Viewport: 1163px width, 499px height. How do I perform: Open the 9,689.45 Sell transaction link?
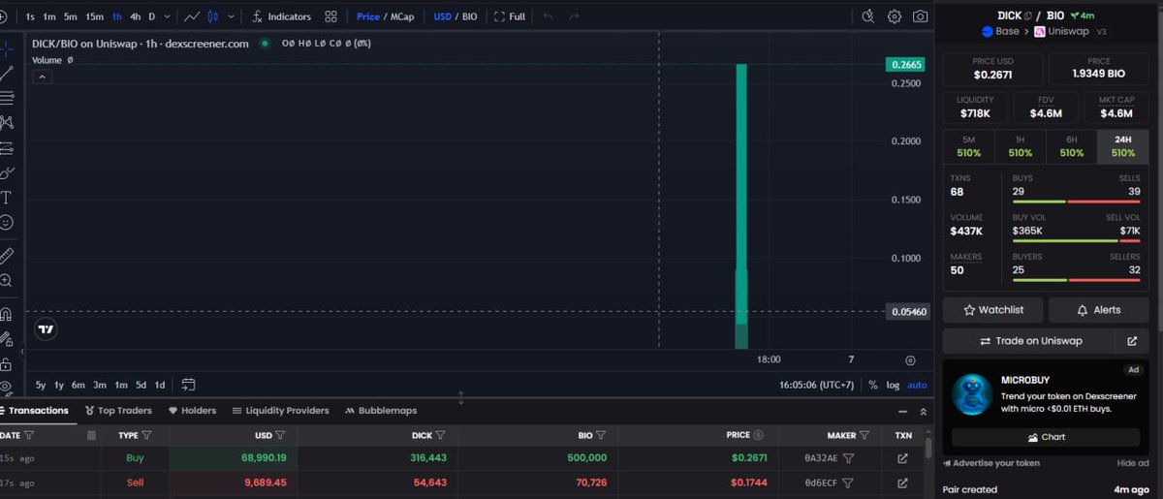pos(902,483)
